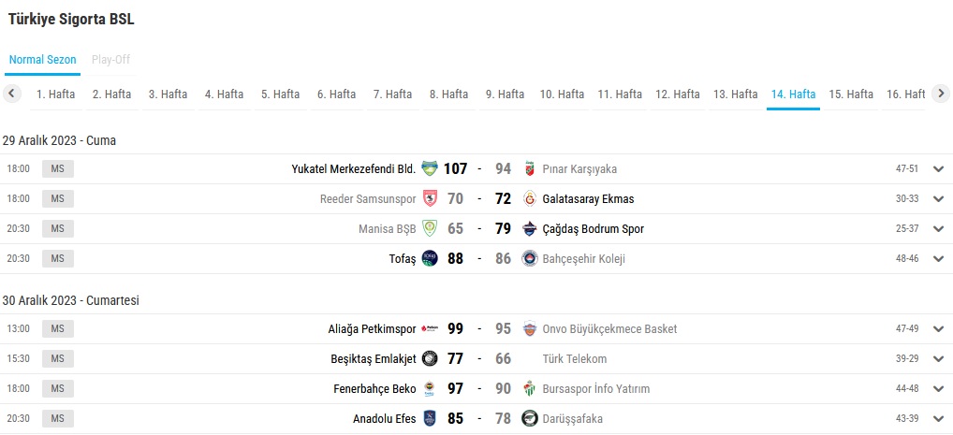Expand the Beşiktaş Emlakjet vs Türk Telekom match
The height and width of the screenshot is (435, 953).
tap(939, 358)
